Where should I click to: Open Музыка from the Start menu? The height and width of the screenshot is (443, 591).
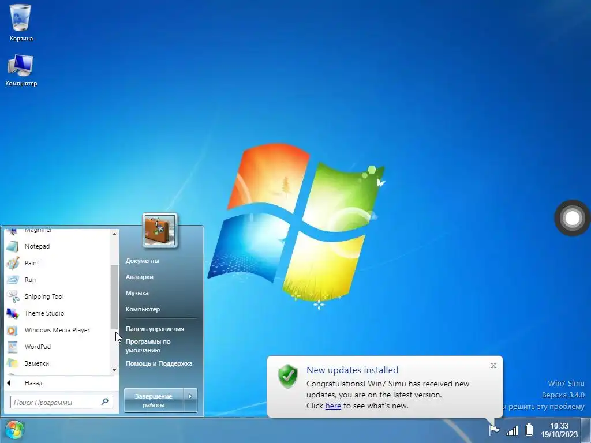click(x=137, y=293)
